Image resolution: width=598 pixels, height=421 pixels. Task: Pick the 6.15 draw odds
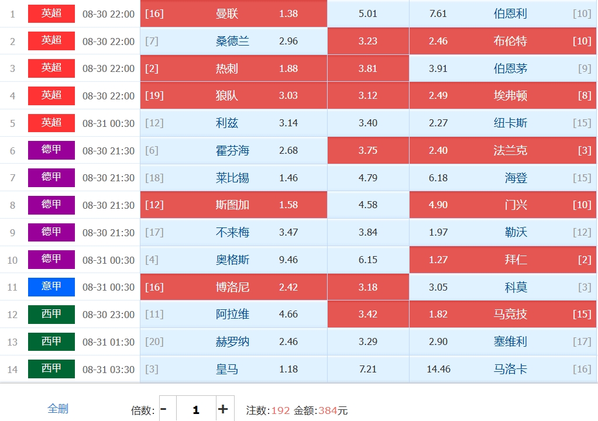368,260
